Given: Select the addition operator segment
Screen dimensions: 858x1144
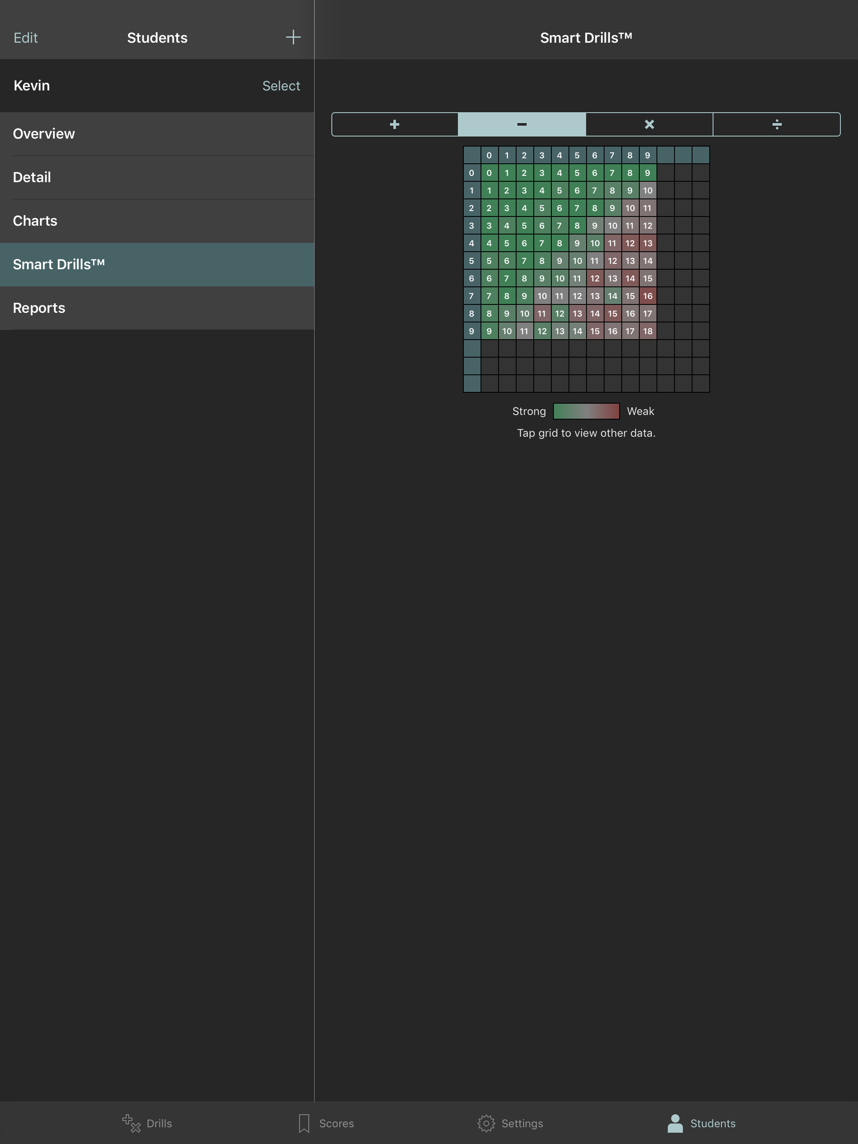Looking at the screenshot, I should (x=395, y=124).
